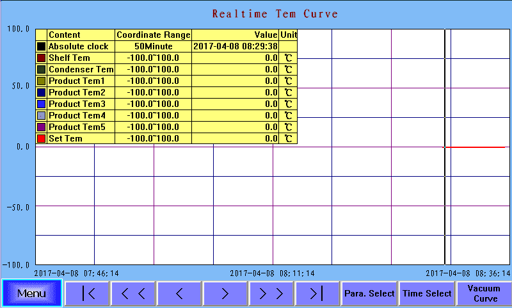Jump to last page of curve
The height and width of the screenshot is (308, 512).
point(316,293)
